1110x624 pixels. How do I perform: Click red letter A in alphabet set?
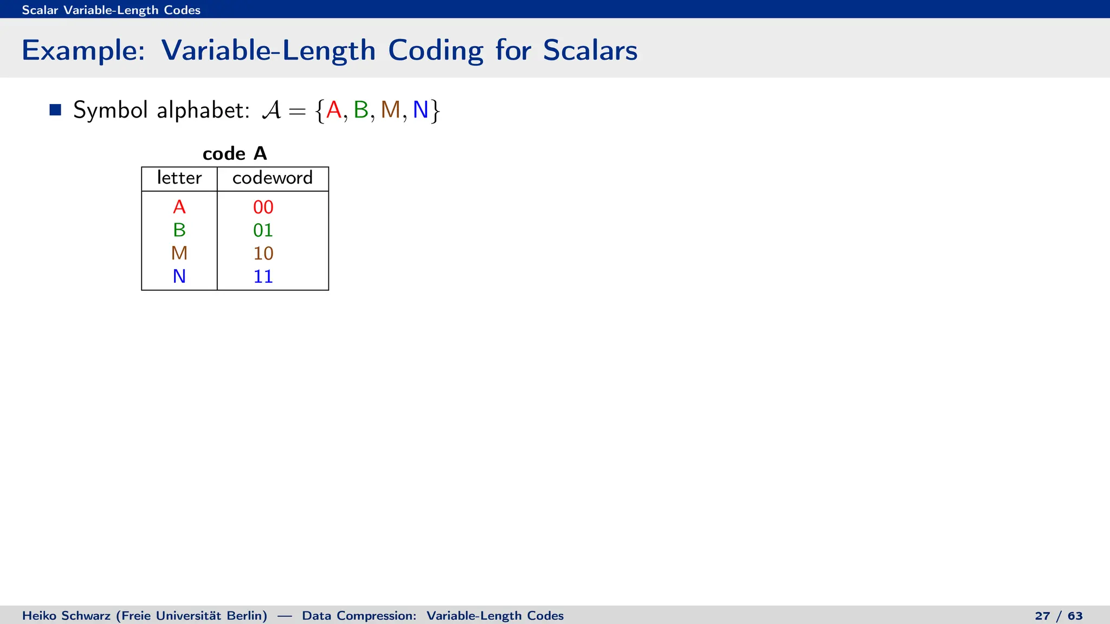(334, 110)
